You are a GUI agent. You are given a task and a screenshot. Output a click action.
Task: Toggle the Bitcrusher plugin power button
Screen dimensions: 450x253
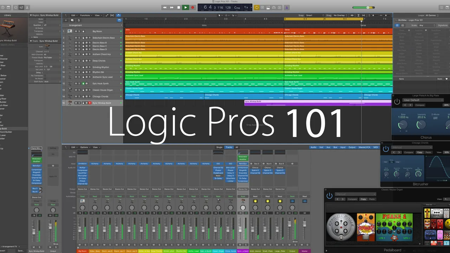click(386, 149)
